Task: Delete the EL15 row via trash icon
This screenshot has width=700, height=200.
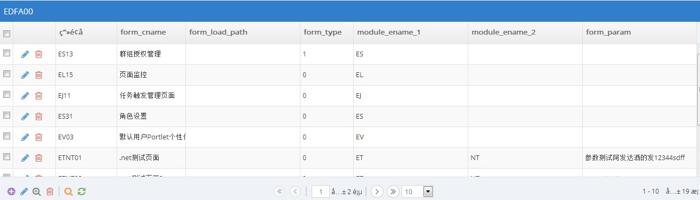Action: click(38, 75)
